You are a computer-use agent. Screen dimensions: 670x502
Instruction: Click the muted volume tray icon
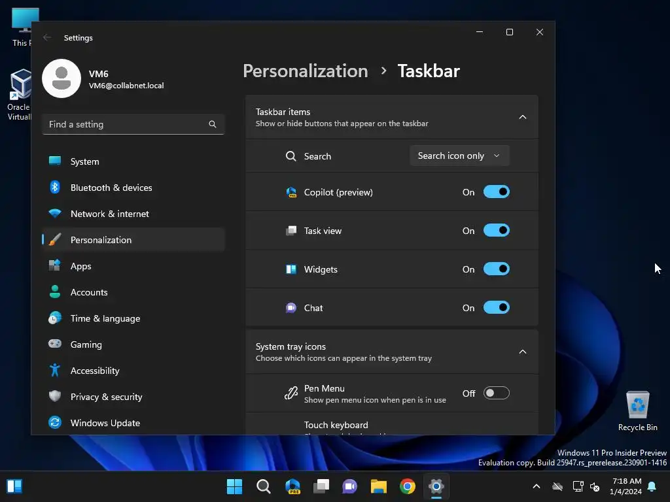pos(594,486)
